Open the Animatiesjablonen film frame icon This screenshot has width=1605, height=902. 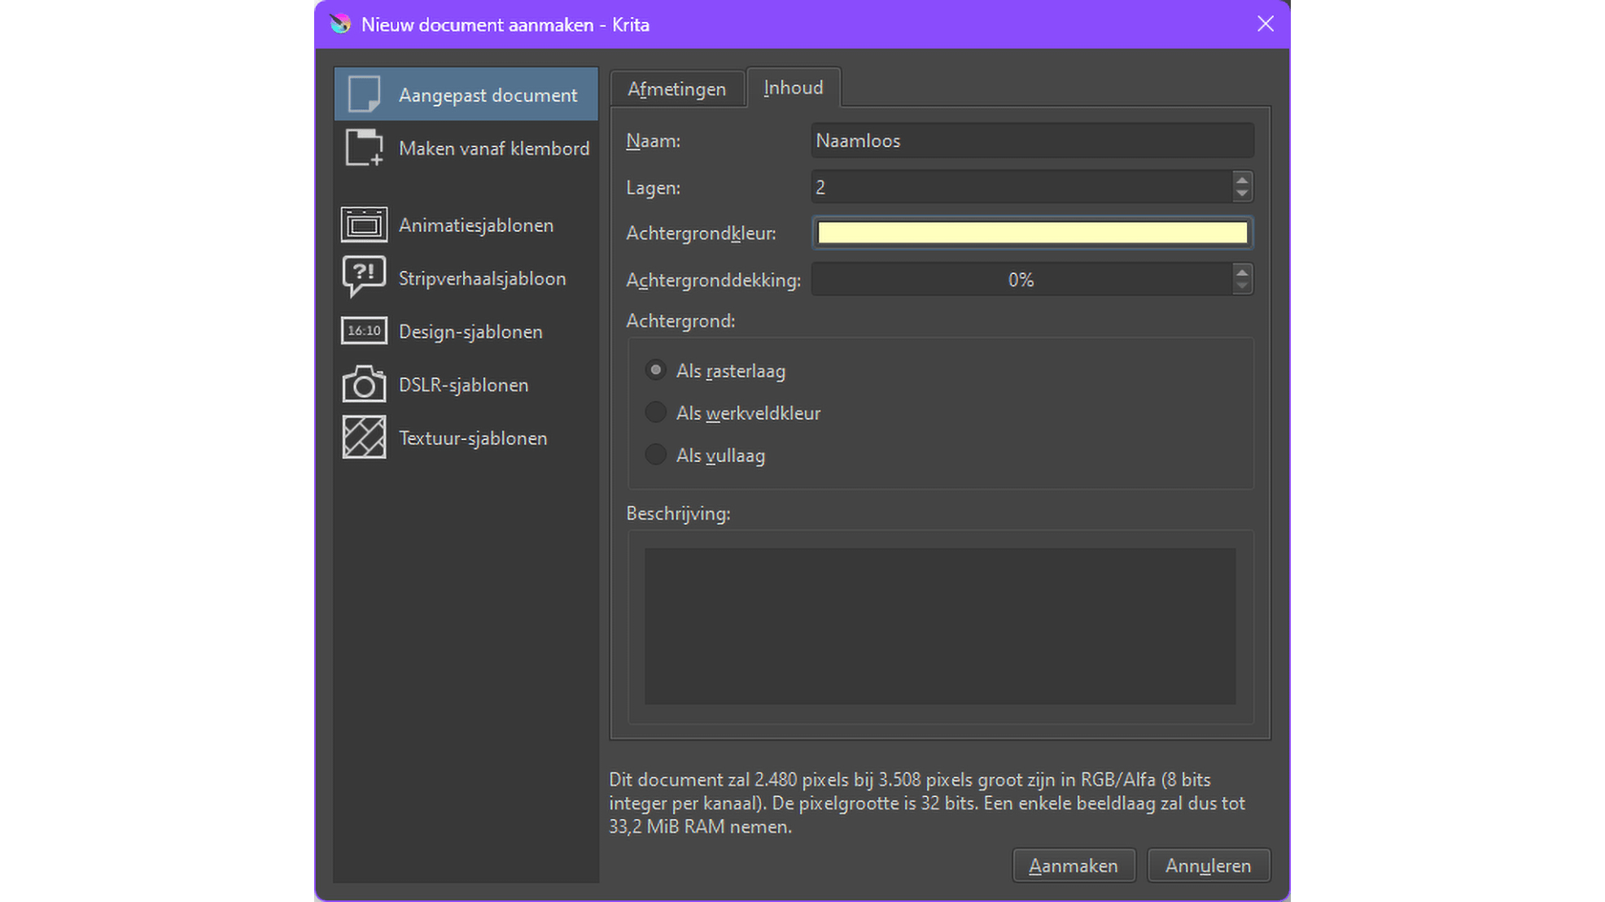pos(364,224)
